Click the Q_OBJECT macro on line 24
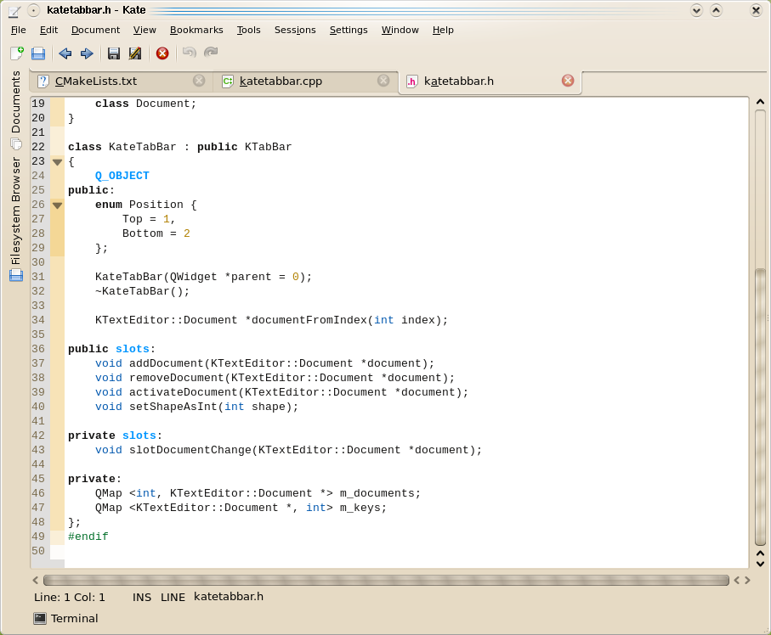Image resolution: width=771 pixels, height=635 pixels. pyautogui.click(x=122, y=176)
